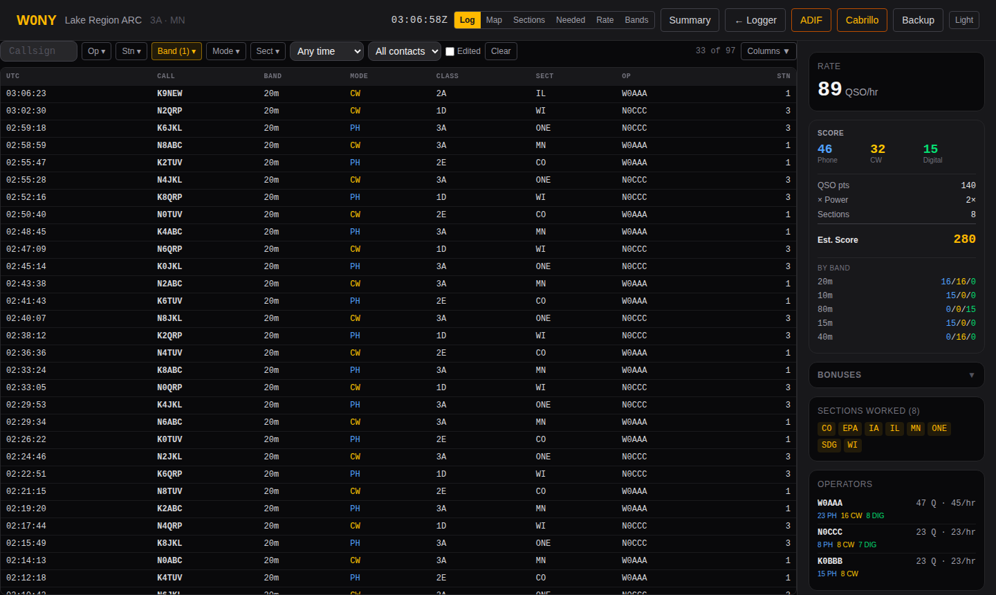
Task: Switch to the Rate tab
Action: (x=605, y=20)
